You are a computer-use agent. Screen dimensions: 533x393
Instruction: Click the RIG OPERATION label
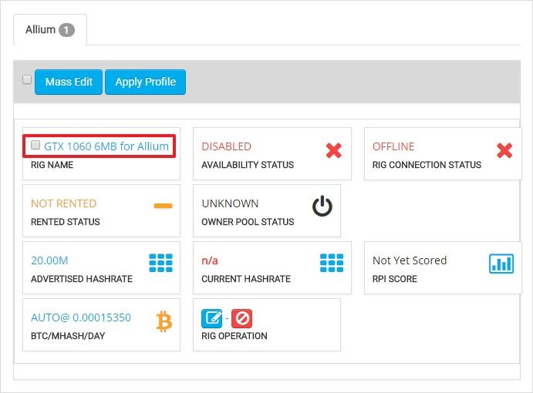(x=234, y=336)
